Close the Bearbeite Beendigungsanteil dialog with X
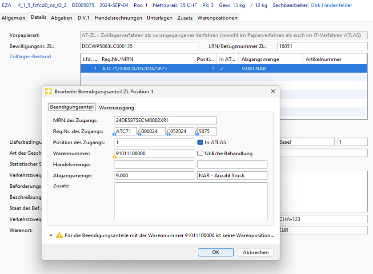Viewport: 373px width, 274px height. tap(273, 91)
